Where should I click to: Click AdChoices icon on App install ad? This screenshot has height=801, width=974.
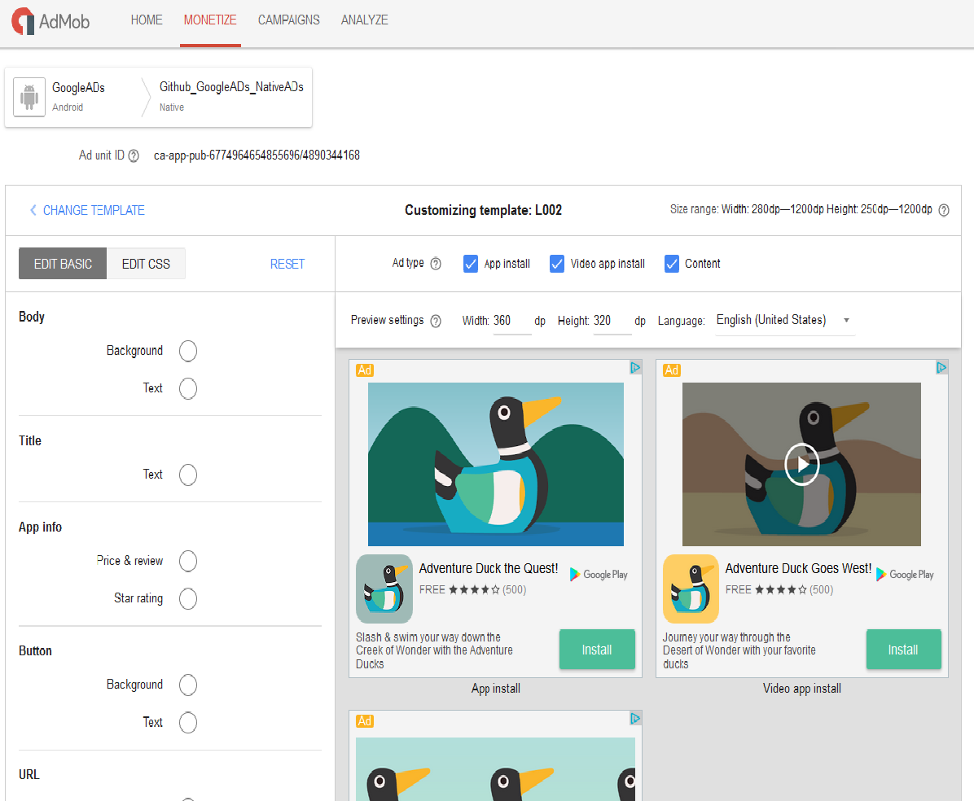[x=635, y=368]
